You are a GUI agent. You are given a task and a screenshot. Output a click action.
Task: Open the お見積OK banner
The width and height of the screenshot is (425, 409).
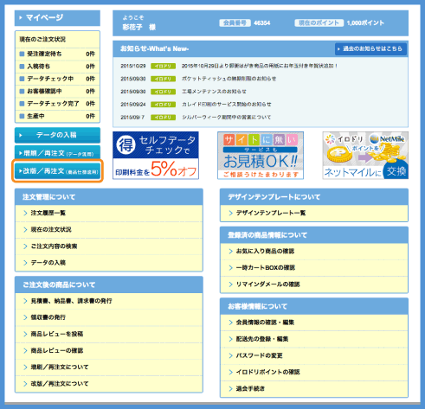tap(261, 156)
